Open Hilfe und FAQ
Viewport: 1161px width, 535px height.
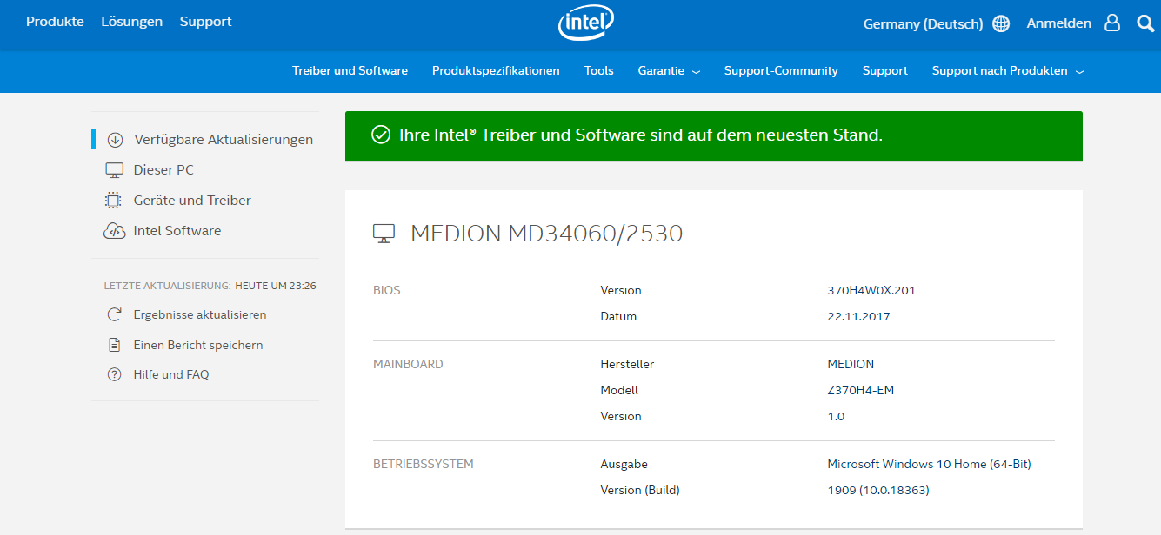(x=171, y=374)
